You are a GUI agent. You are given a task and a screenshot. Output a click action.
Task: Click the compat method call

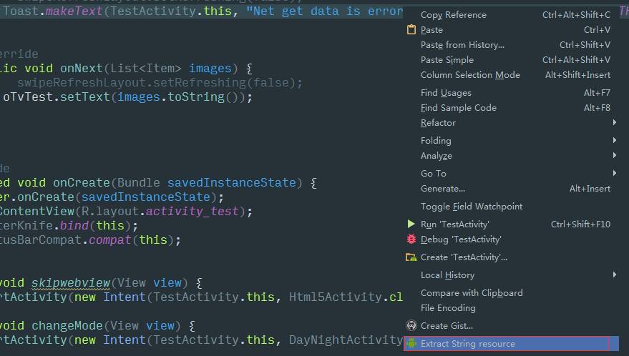coord(110,239)
